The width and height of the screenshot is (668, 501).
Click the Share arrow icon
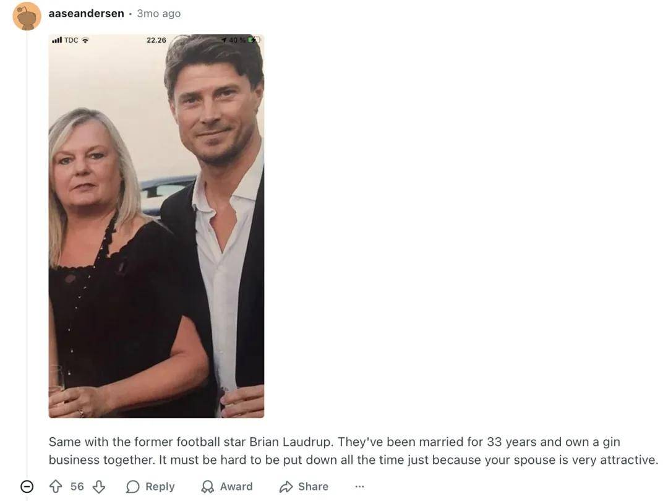coord(286,487)
